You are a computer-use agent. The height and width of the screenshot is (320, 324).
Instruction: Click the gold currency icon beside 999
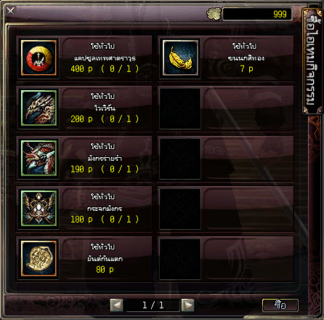point(214,14)
